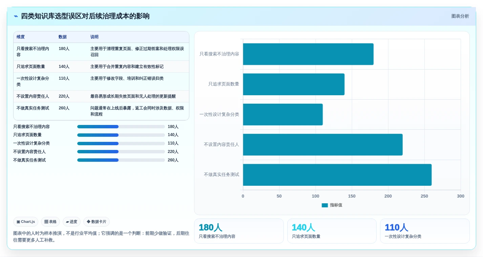This screenshot has width=483, height=257.
Task: Toggle the 指标值 legend swatch
Action: pos(324,205)
